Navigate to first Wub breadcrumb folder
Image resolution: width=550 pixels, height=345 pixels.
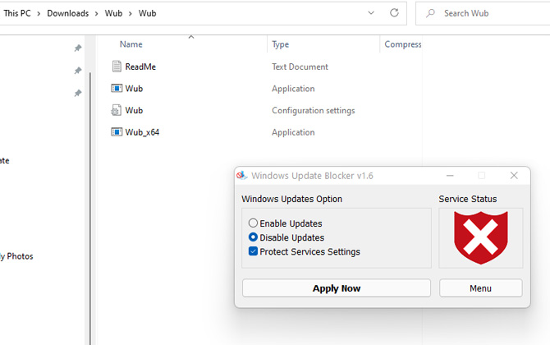tap(113, 13)
